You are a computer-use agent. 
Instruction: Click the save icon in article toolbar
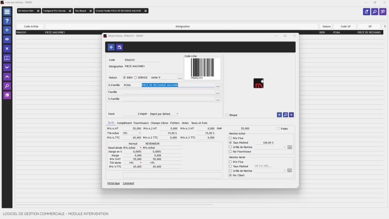tap(120, 47)
